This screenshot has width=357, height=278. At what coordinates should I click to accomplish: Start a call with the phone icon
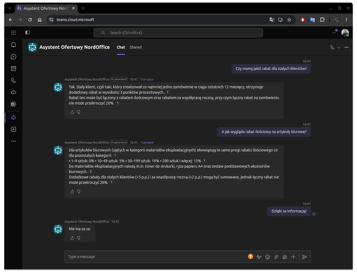[332, 47]
